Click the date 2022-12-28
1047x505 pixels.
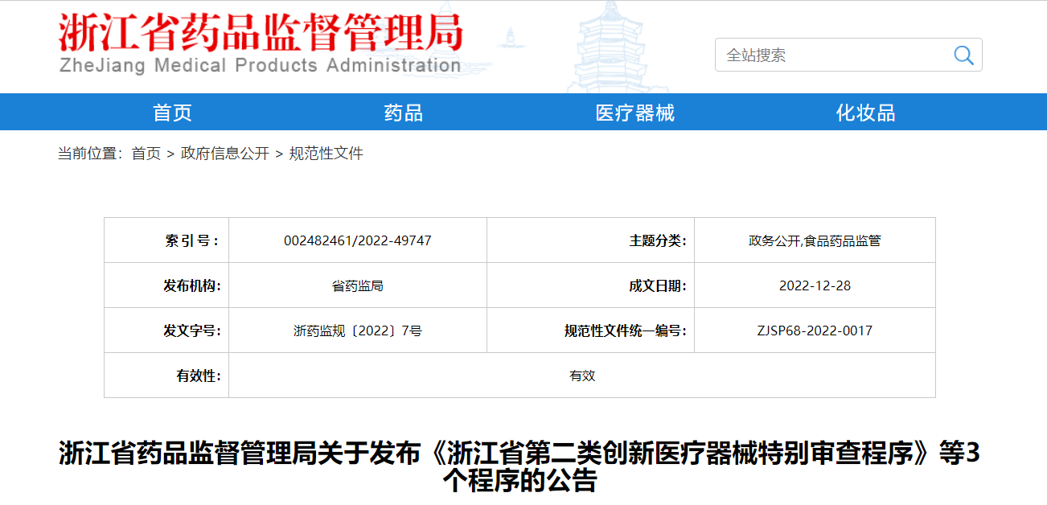pos(815,285)
